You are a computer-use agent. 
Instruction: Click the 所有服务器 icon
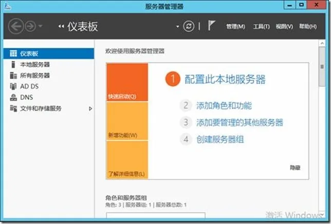pyautogui.click(x=13, y=76)
